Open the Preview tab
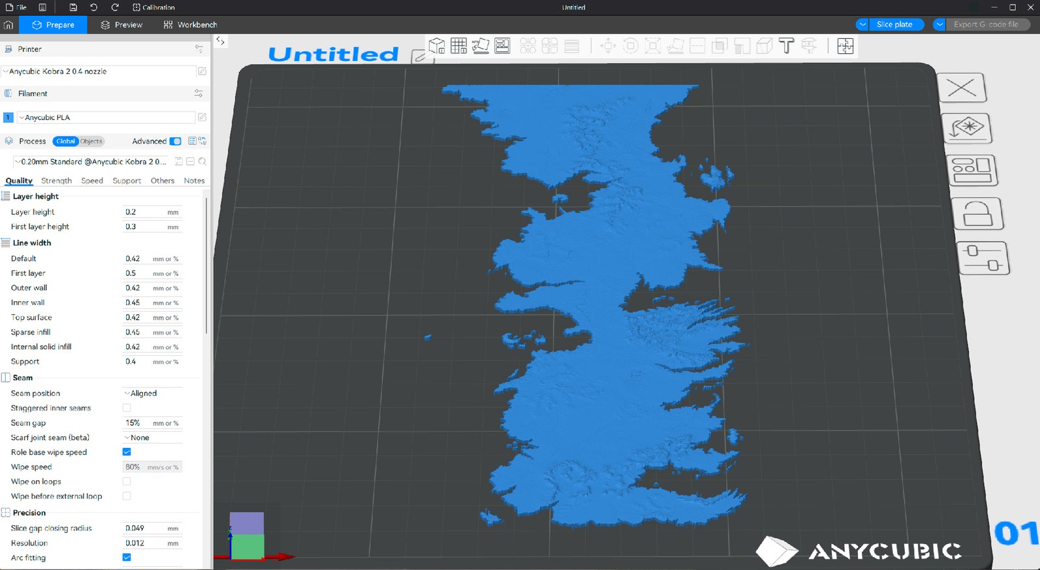This screenshot has height=570, width=1040. pyautogui.click(x=122, y=25)
